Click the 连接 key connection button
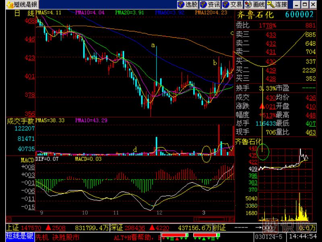 coord(278,4)
